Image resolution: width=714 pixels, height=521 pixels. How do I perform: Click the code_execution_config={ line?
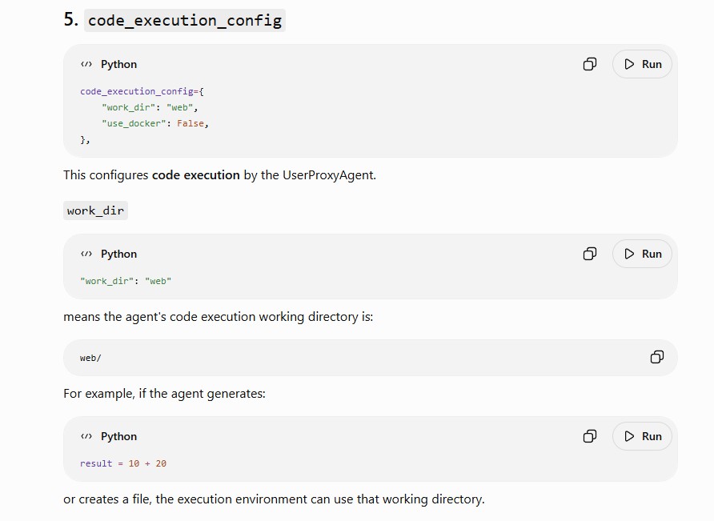142,91
